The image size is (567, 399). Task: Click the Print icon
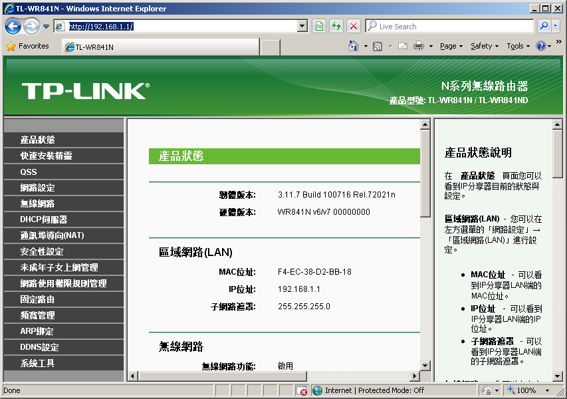[x=418, y=47]
